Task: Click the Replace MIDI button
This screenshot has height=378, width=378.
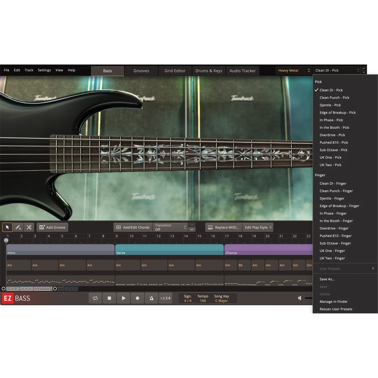Action: [224, 227]
